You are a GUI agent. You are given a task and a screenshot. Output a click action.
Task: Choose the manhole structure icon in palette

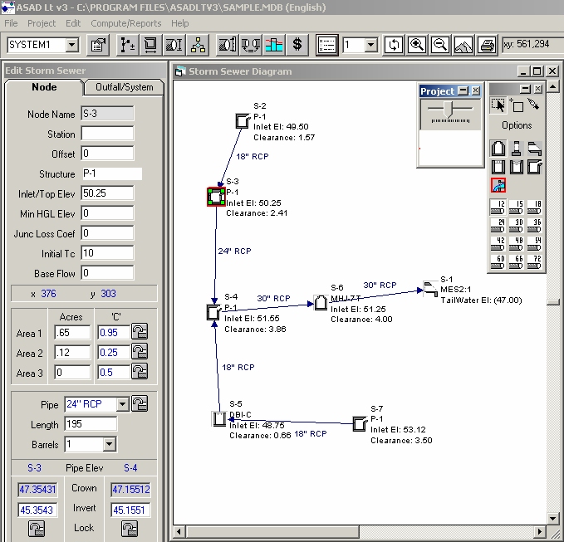pos(498,149)
